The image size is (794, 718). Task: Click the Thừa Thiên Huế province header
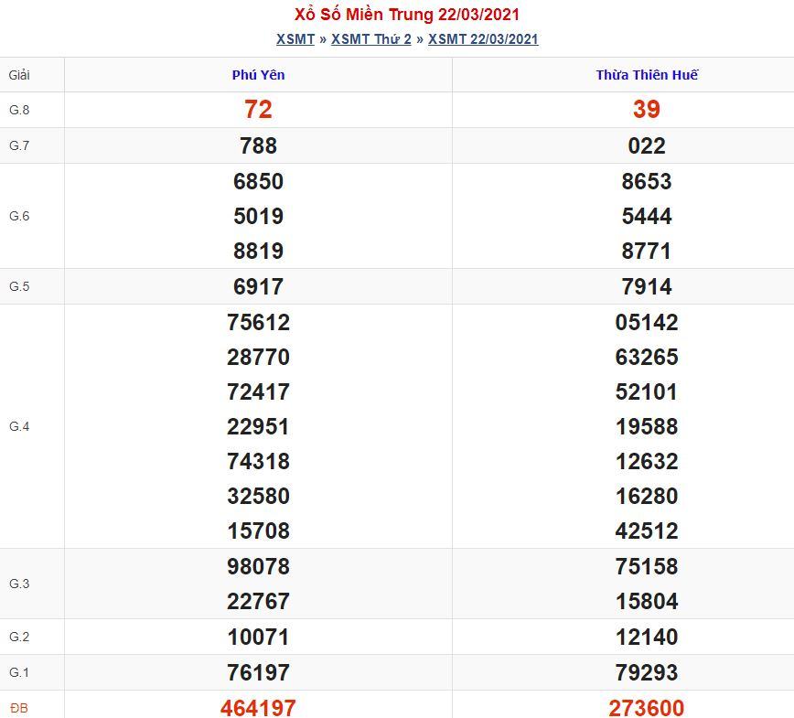(x=647, y=75)
